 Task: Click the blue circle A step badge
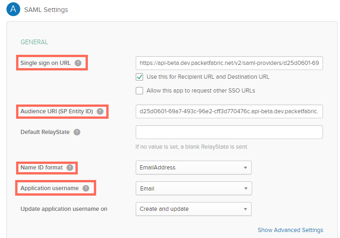tap(13, 9)
